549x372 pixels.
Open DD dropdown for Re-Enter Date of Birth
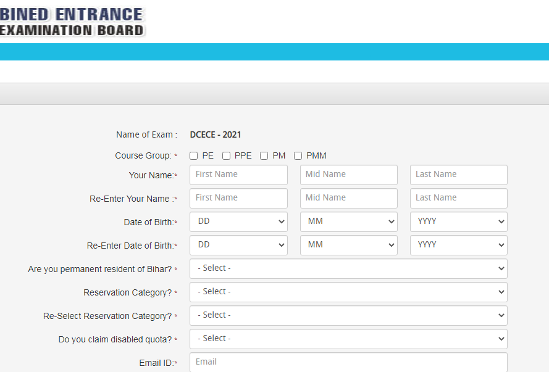point(238,245)
